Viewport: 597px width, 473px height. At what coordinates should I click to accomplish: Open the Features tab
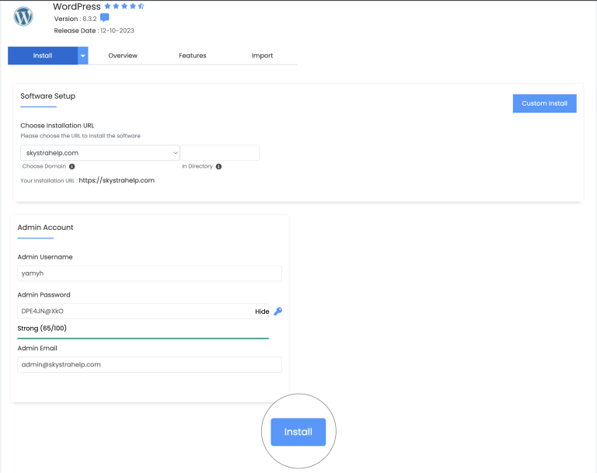coord(193,56)
